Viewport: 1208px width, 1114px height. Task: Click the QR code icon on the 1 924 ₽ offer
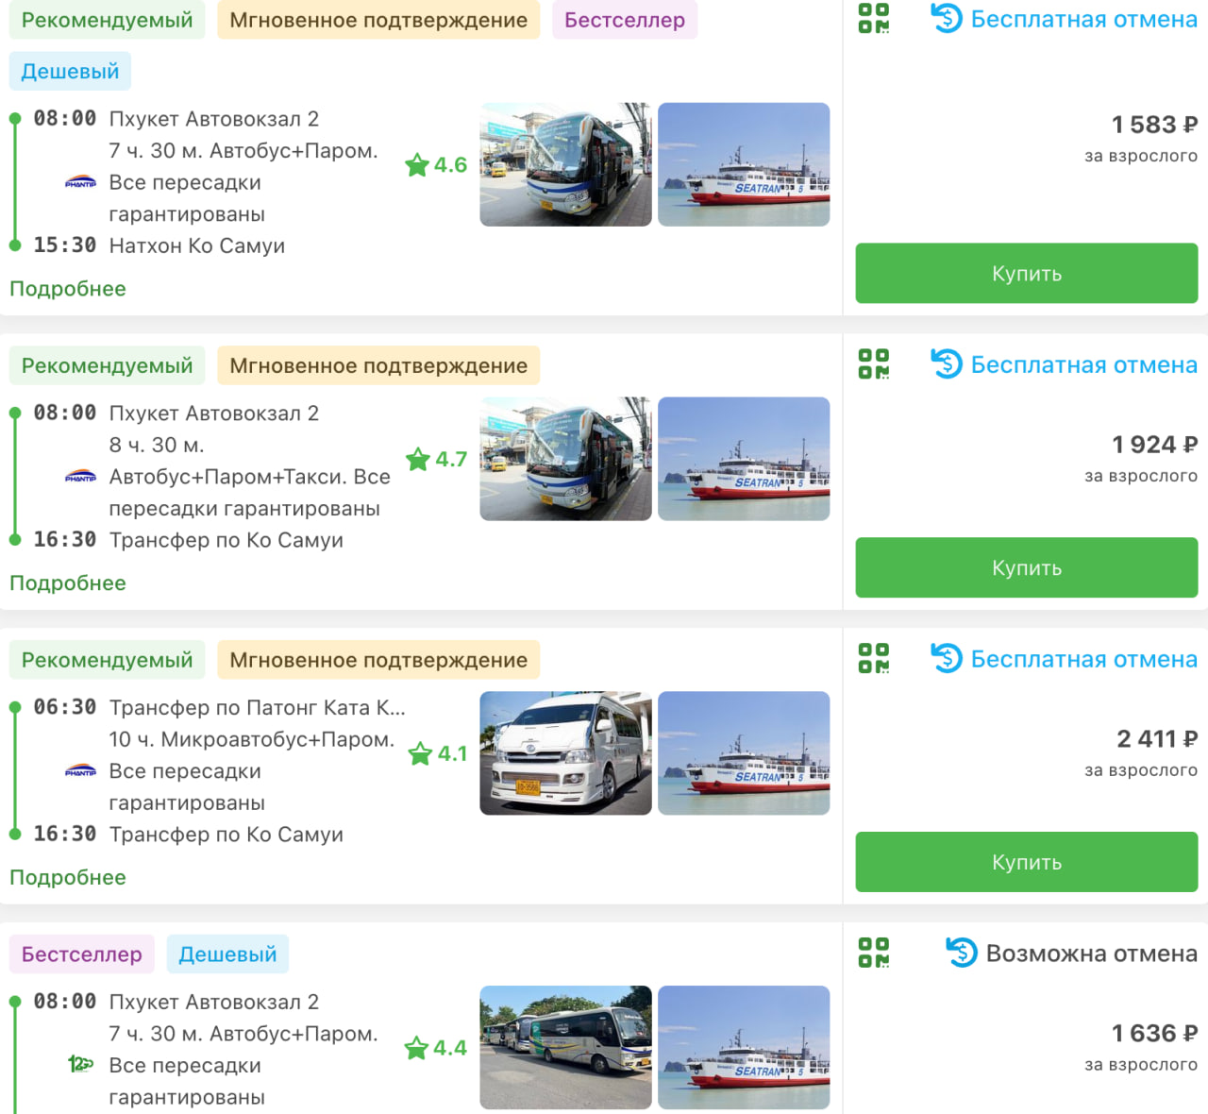coord(873,363)
